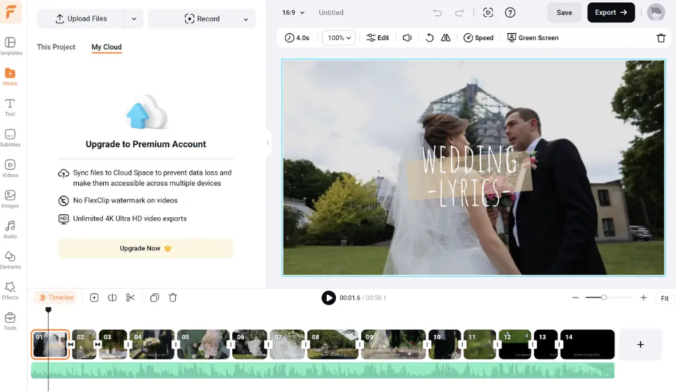Click the timeline zoom slider handle
This screenshot has height=392, width=676.
point(604,298)
